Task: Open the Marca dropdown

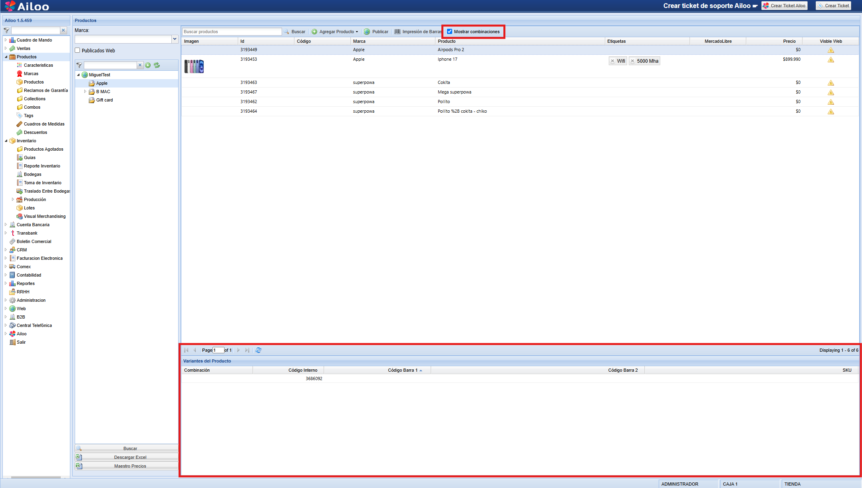Action: (175, 39)
